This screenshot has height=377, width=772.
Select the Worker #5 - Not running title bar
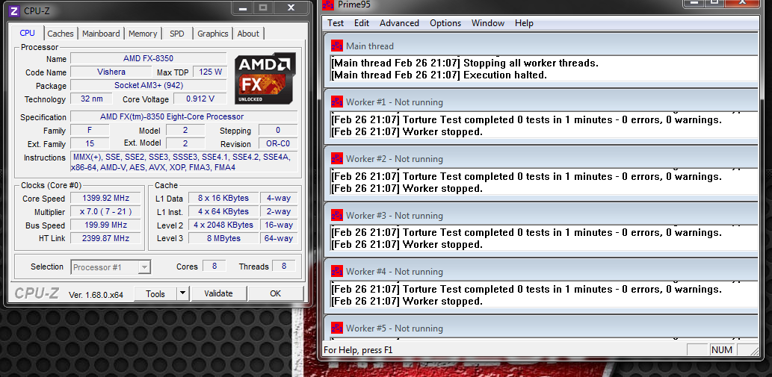(540, 328)
